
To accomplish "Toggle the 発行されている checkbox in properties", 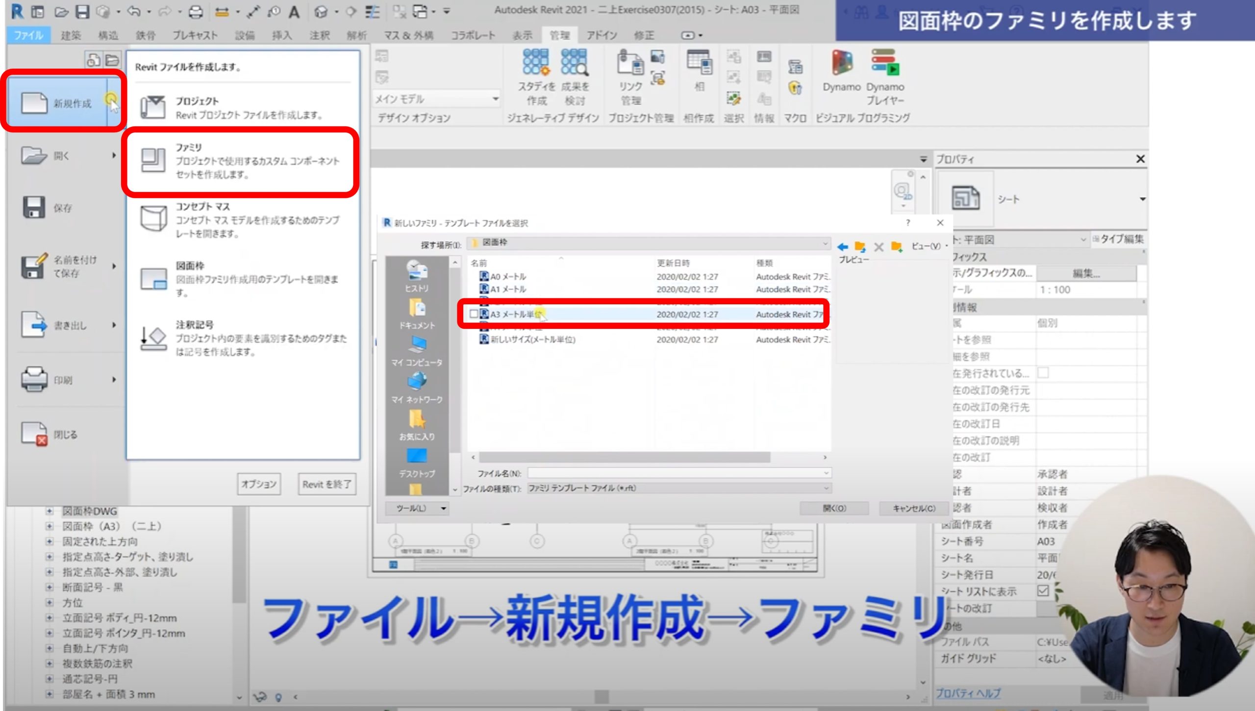I will click(1043, 373).
